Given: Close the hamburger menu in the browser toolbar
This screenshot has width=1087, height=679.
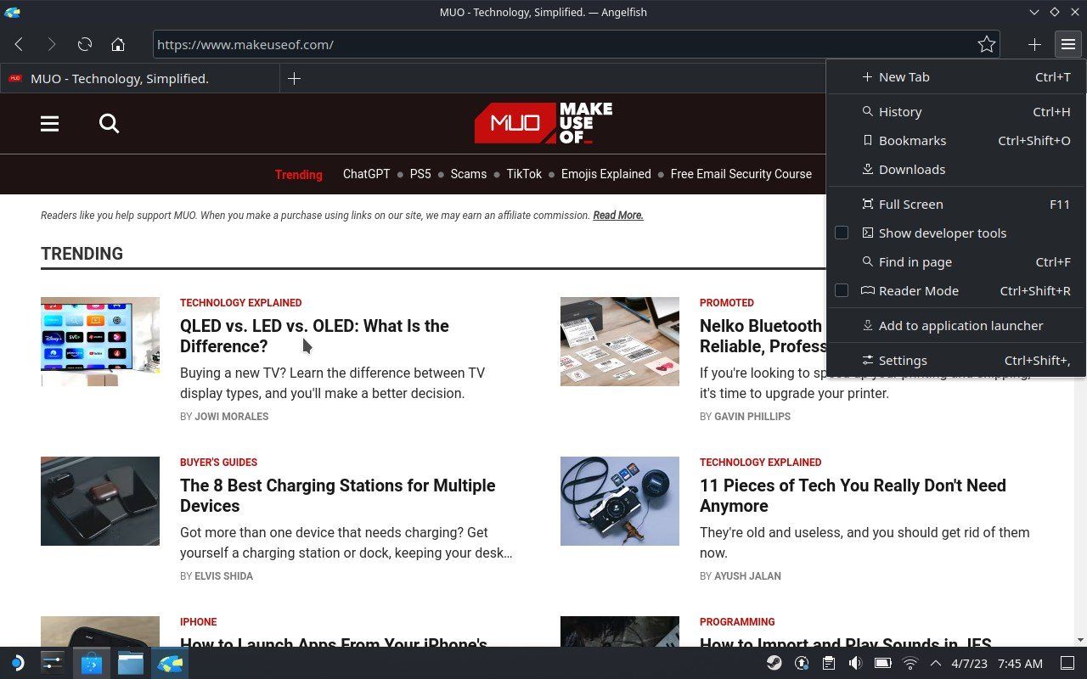Looking at the screenshot, I should click(x=1067, y=44).
